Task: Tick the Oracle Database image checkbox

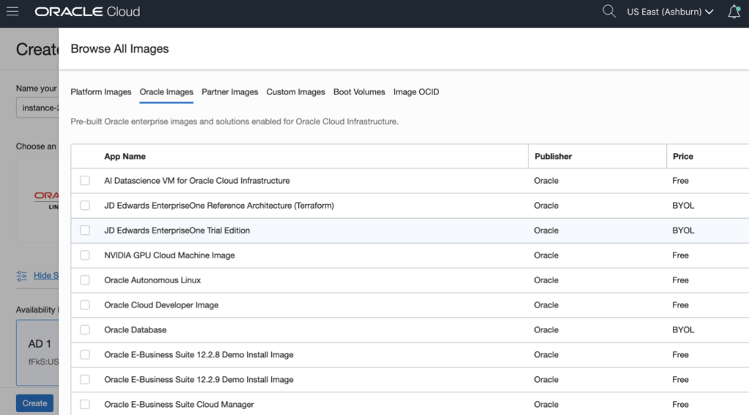Action: tap(85, 330)
